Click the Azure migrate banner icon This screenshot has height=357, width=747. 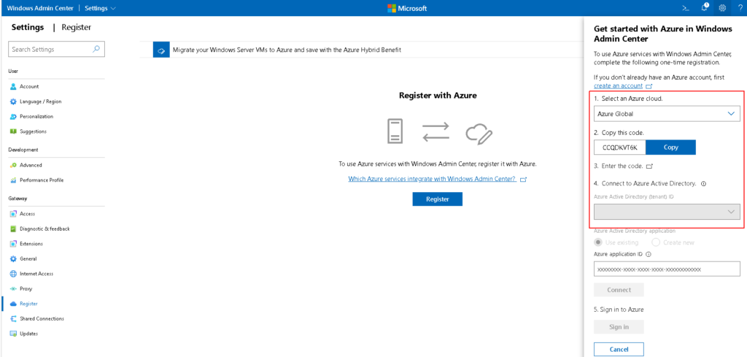tap(161, 50)
